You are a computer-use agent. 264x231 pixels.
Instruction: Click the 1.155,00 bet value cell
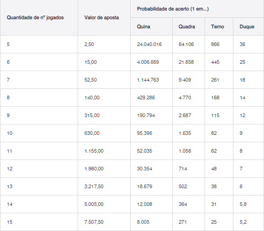point(104,151)
